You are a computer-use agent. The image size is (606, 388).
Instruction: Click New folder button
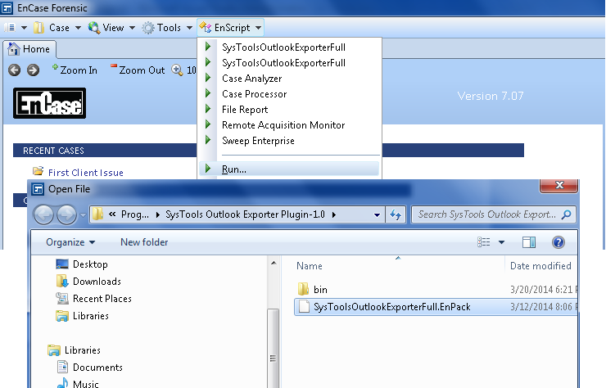(144, 242)
